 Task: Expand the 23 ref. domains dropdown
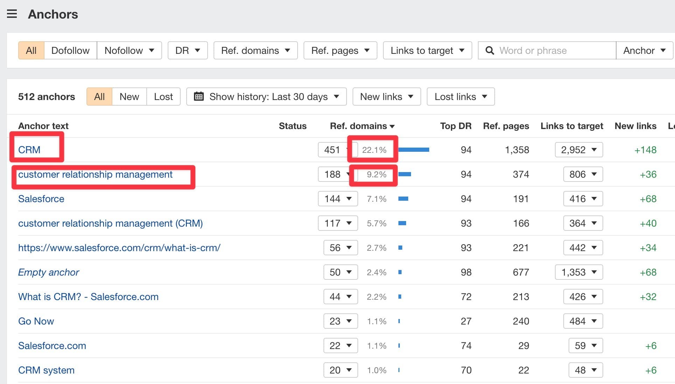tap(341, 321)
